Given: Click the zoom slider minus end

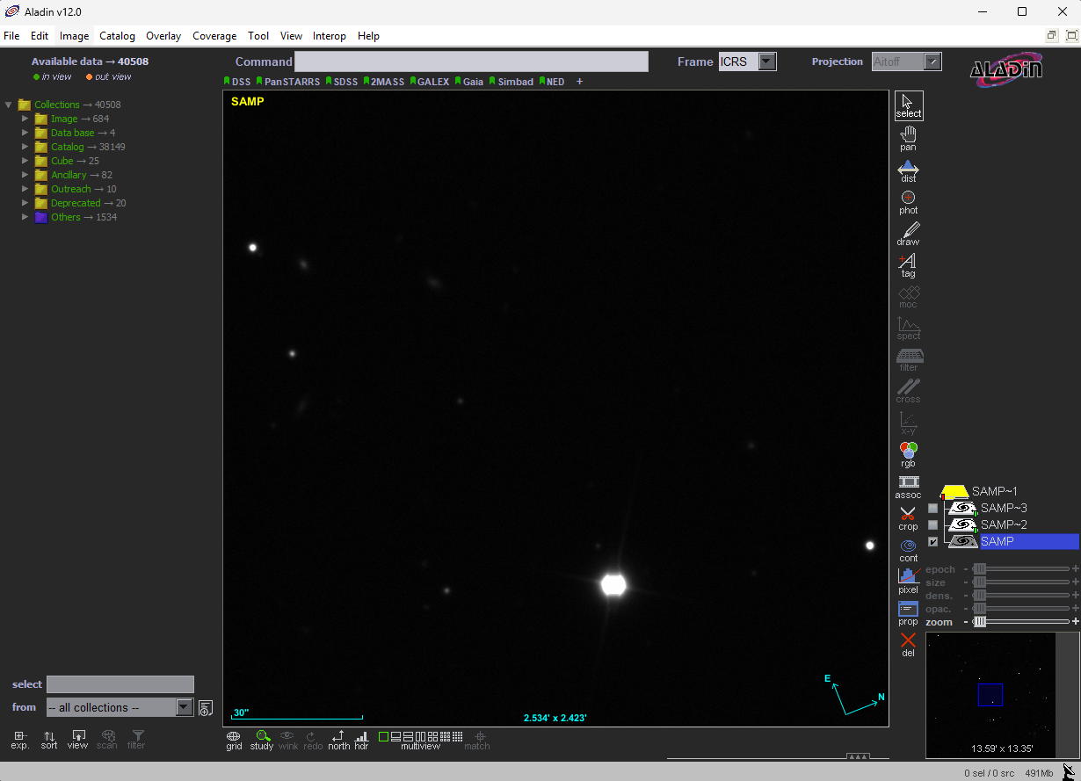Looking at the screenshot, I should point(967,622).
